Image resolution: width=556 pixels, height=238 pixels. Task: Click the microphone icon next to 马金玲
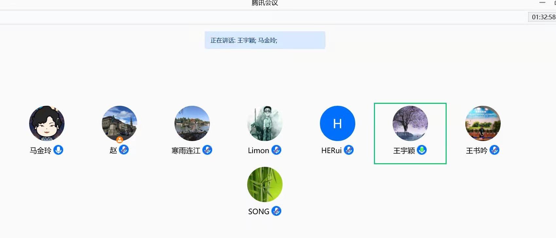(x=58, y=150)
